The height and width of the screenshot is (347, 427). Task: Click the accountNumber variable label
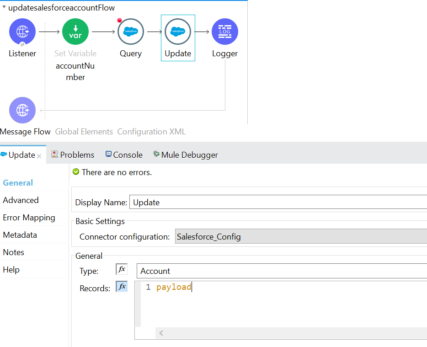coord(75,71)
